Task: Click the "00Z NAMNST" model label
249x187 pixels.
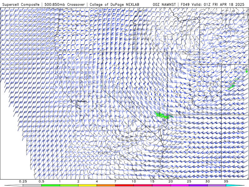Action: click(x=164, y=4)
